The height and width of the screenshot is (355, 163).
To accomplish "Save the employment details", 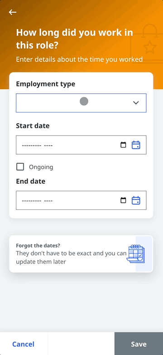I will pos(139,344).
